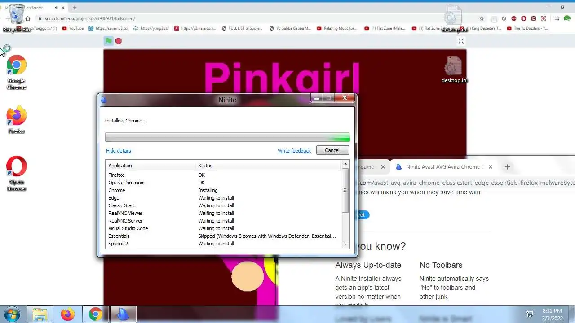
Task: Select the Firefox row in Ninite list
Action: pos(223,175)
